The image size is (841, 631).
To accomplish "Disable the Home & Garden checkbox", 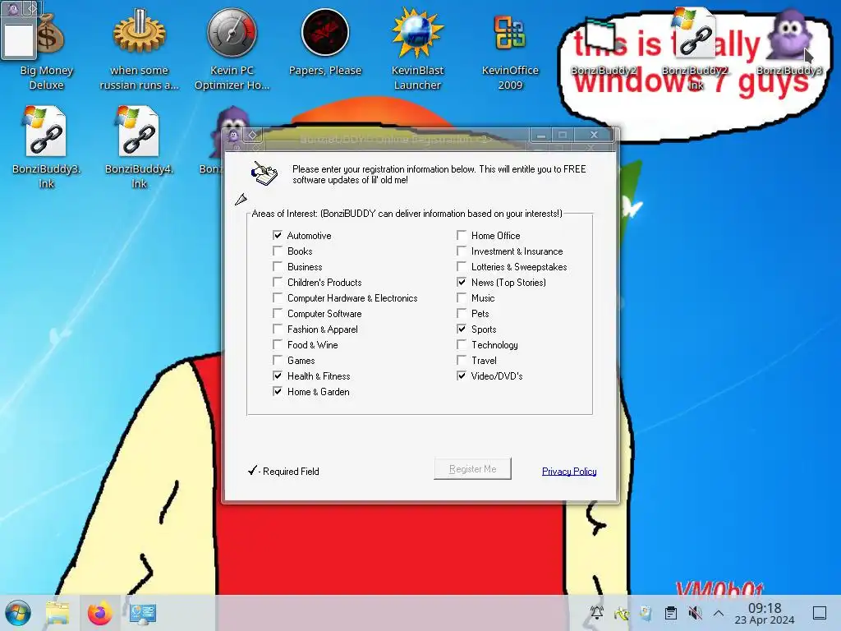I will coord(278,391).
